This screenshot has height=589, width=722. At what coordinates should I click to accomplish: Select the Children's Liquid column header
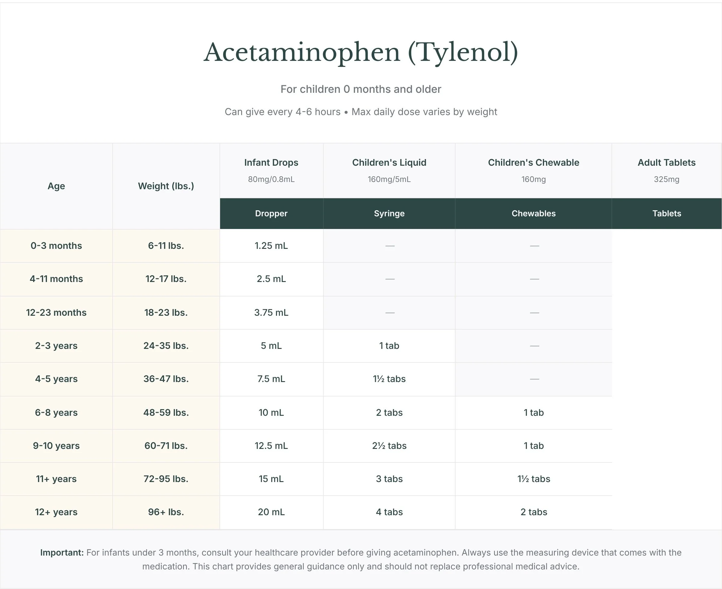(x=389, y=163)
